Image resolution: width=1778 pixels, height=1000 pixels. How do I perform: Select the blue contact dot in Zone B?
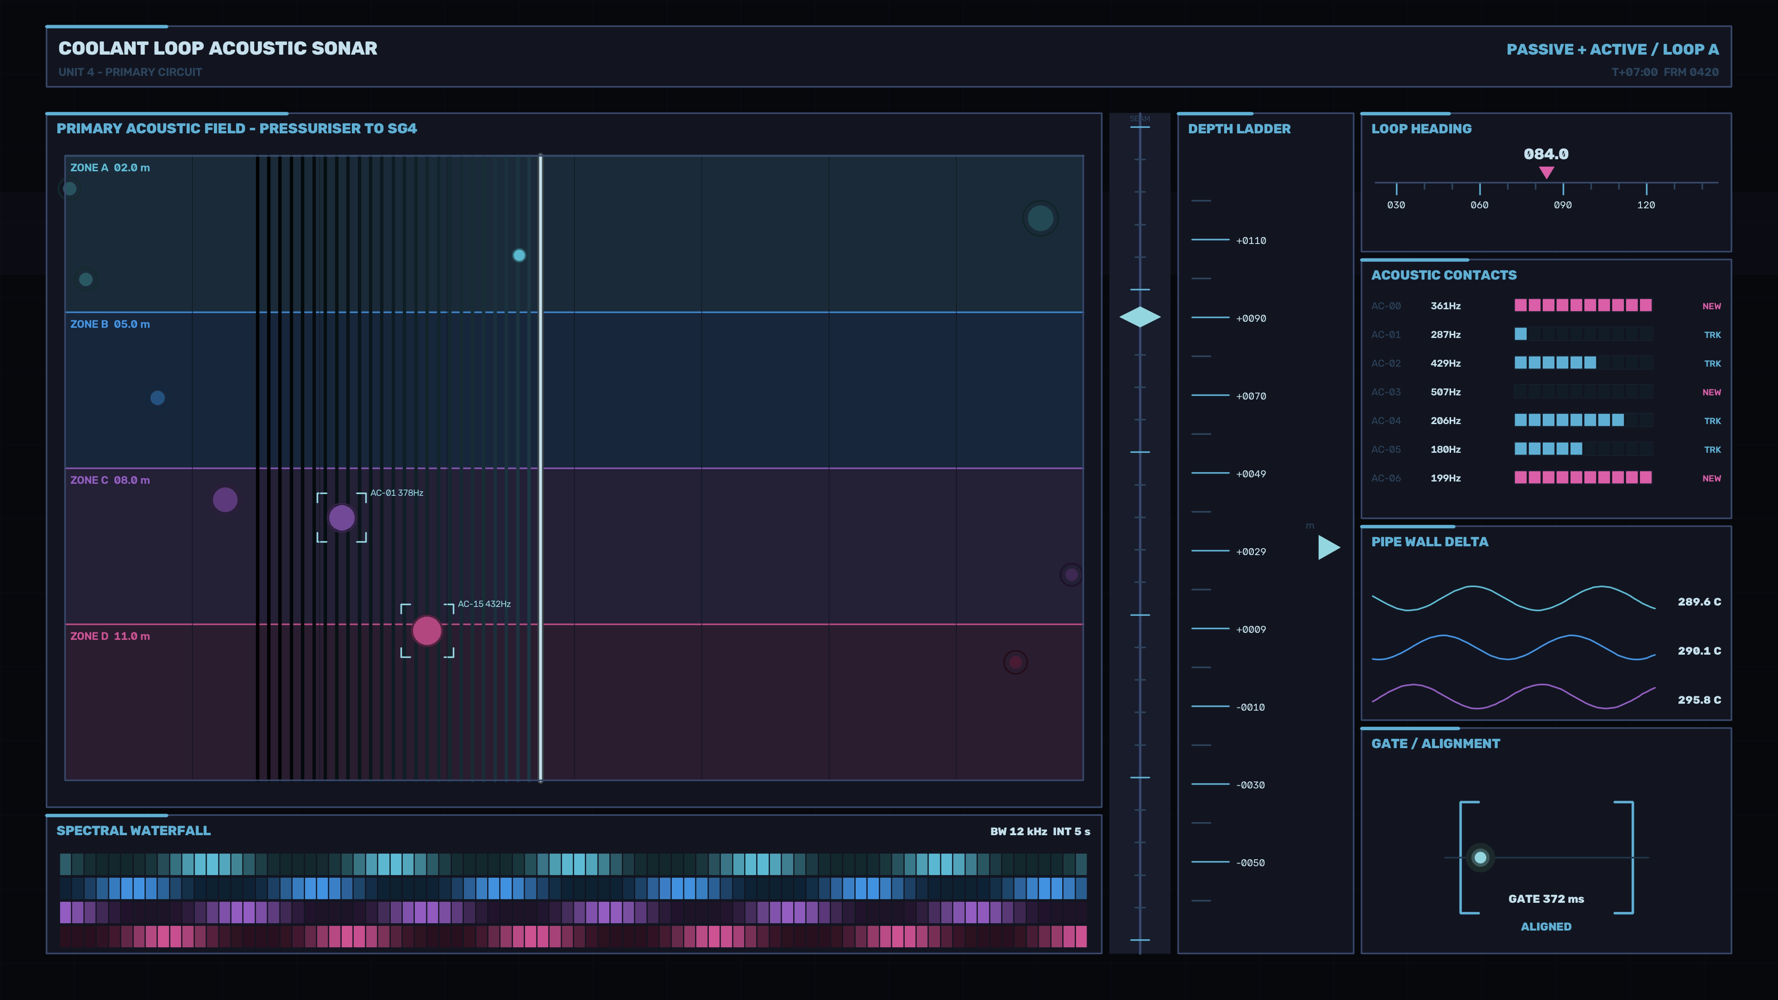pyautogui.click(x=157, y=398)
